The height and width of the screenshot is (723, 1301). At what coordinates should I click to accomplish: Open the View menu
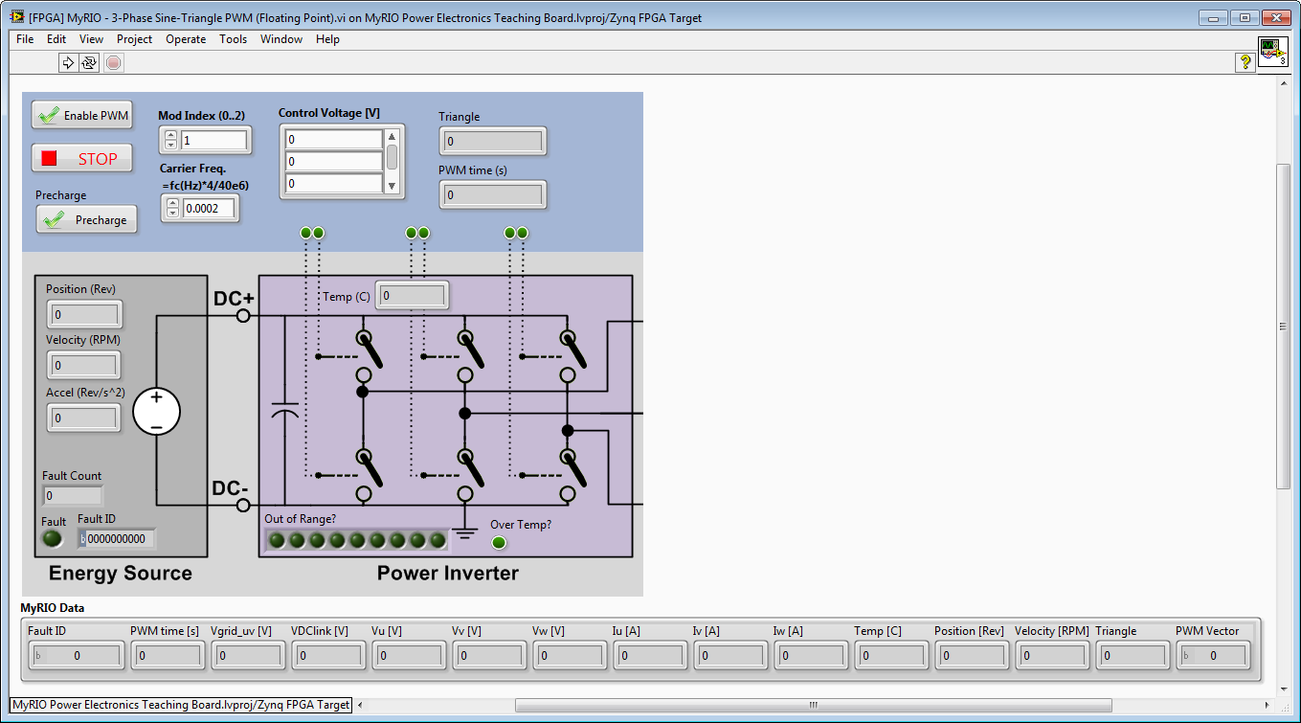[x=92, y=39]
